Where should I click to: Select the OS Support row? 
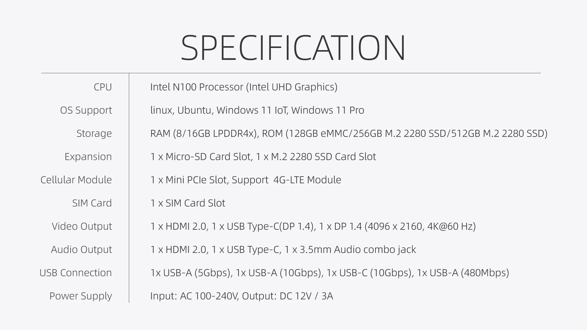coord(293,110)
